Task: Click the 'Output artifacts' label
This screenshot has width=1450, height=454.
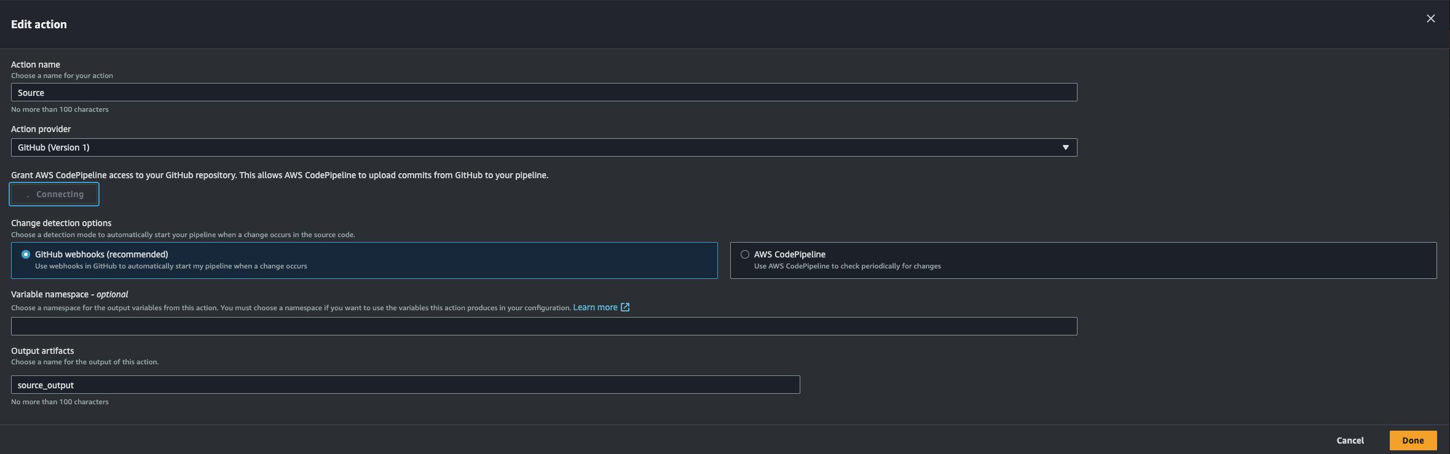Action: pos(42,351)
